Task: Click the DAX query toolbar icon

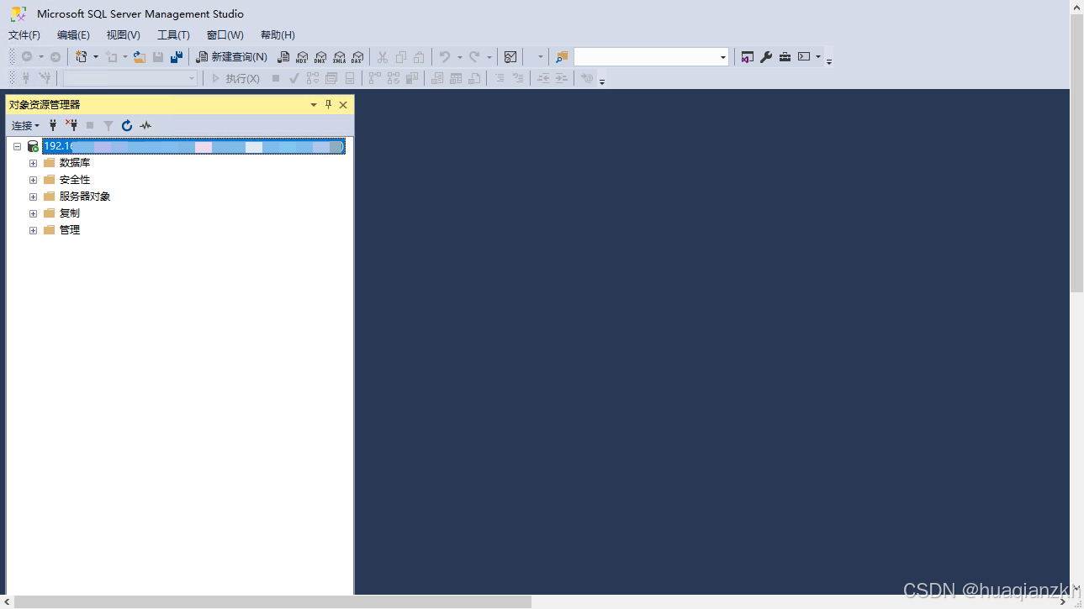Action: click(357, 57)
